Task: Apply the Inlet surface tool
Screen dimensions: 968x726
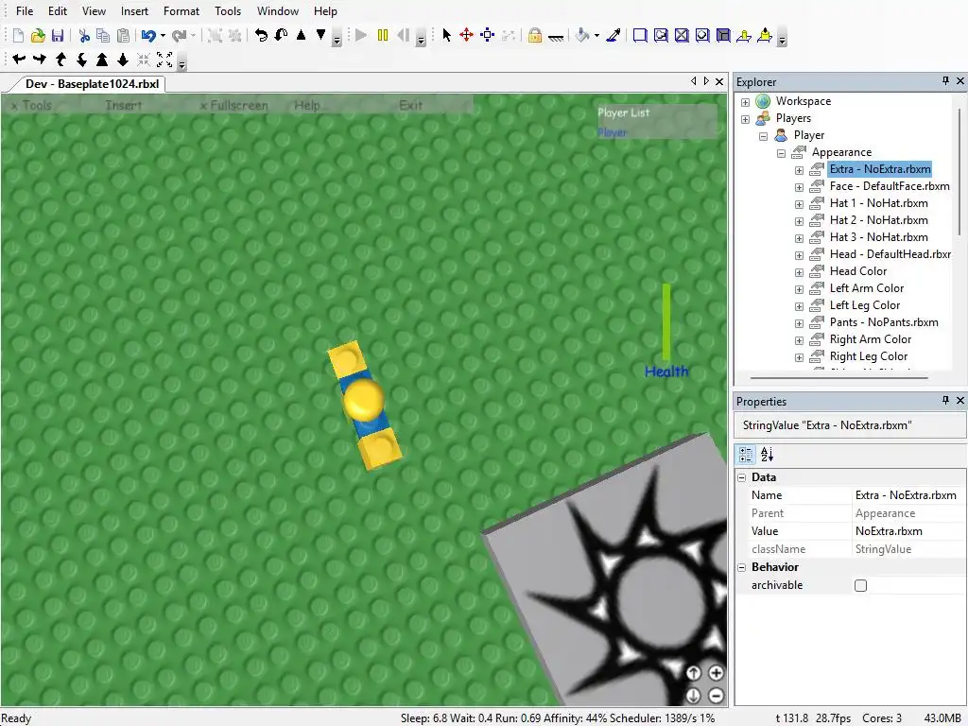Action: click(723, 35)
